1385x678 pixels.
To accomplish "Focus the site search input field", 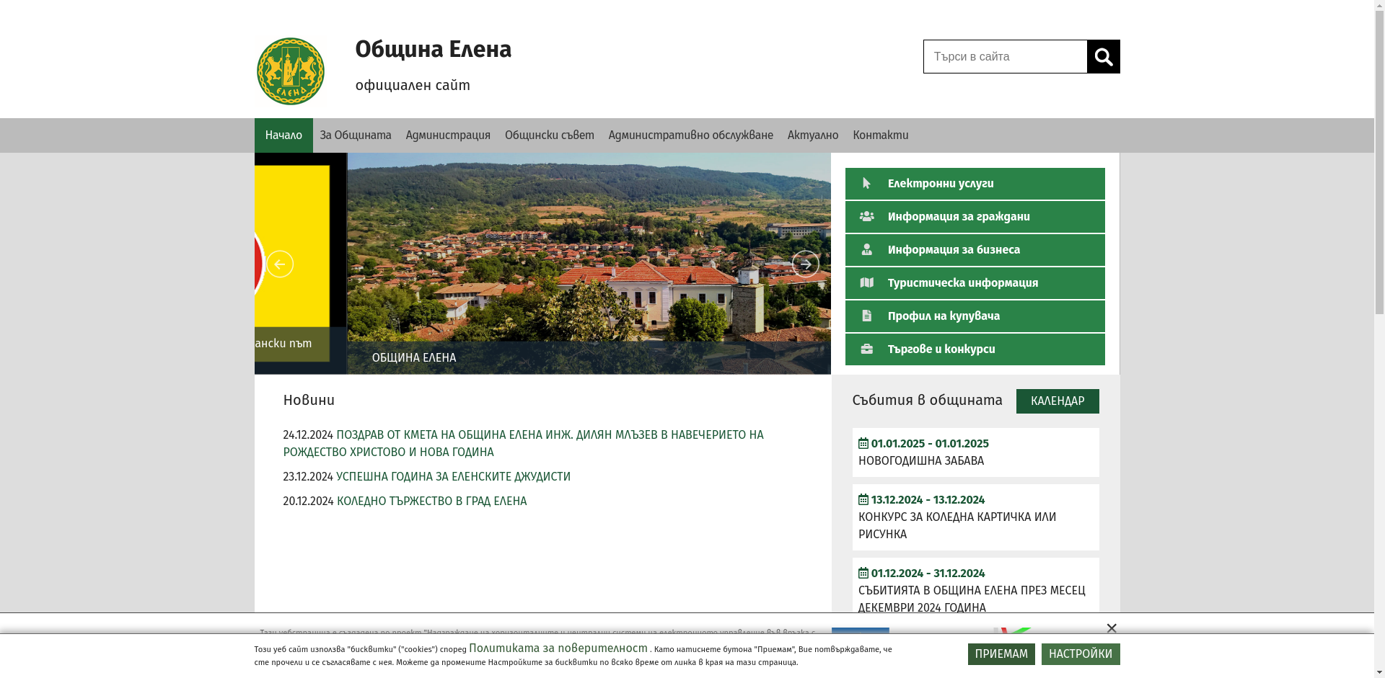I will click(x=1005, y=57).
